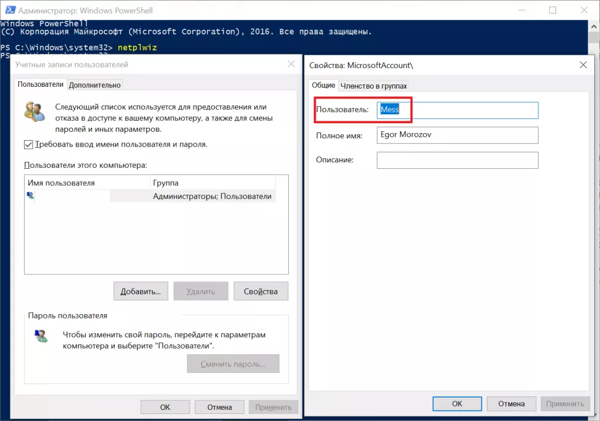Open user Свойства button
Viewport: 600px width, 421px height.
(x=261, y=291)
